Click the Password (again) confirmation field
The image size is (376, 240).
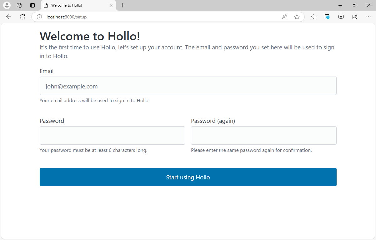click(x=264, y=136)
